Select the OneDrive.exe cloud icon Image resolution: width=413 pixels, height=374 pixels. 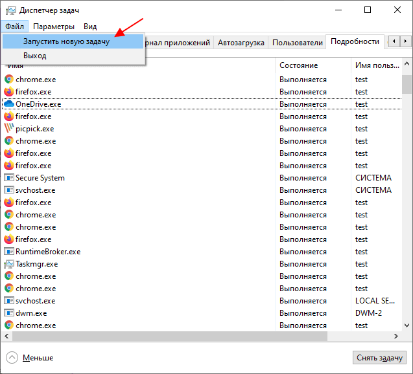9,104
